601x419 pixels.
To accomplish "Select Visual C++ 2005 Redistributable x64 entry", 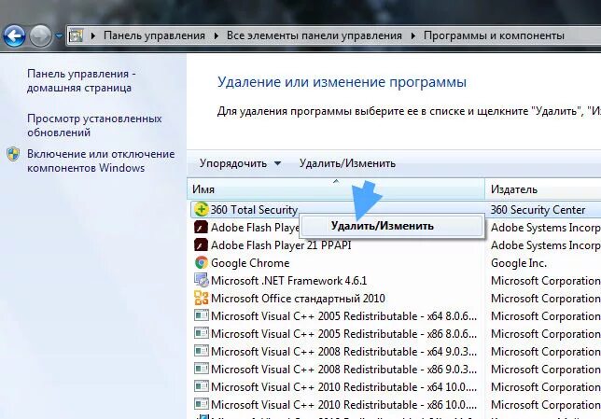I will pyautogui.click(x=343, y=315).
